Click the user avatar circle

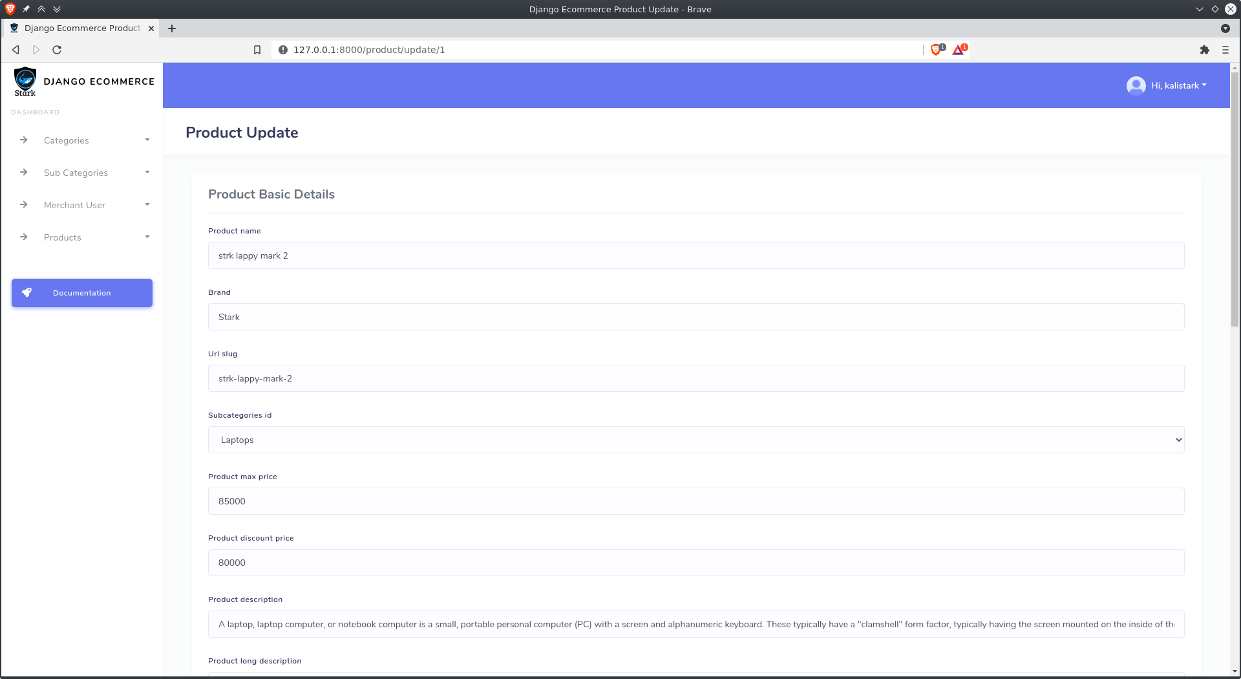tap(1136, 85)
